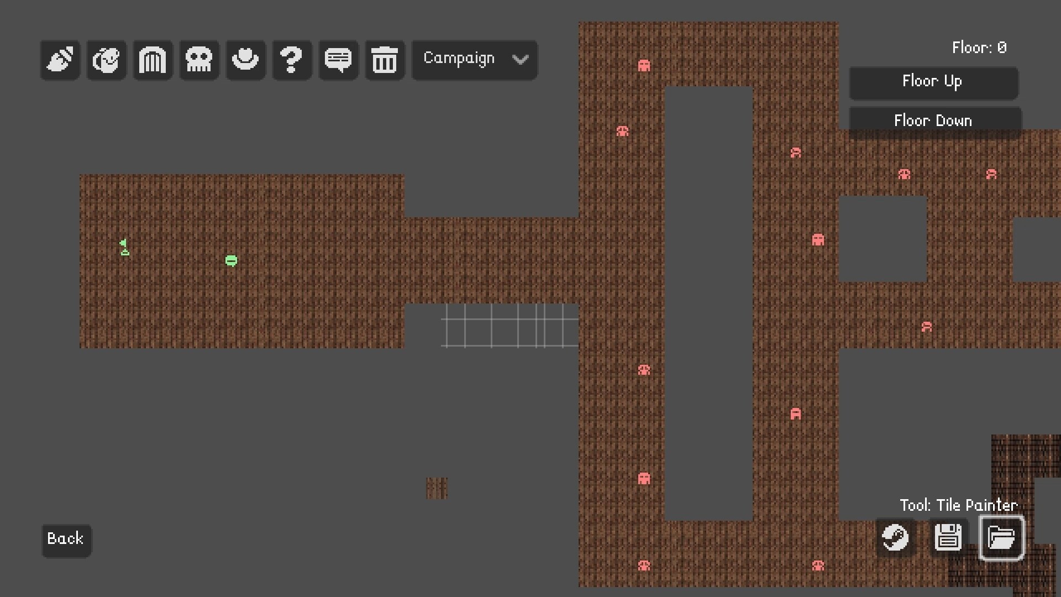Select the skull enemy tool
1061x597 pixels.
click(199, 60)
